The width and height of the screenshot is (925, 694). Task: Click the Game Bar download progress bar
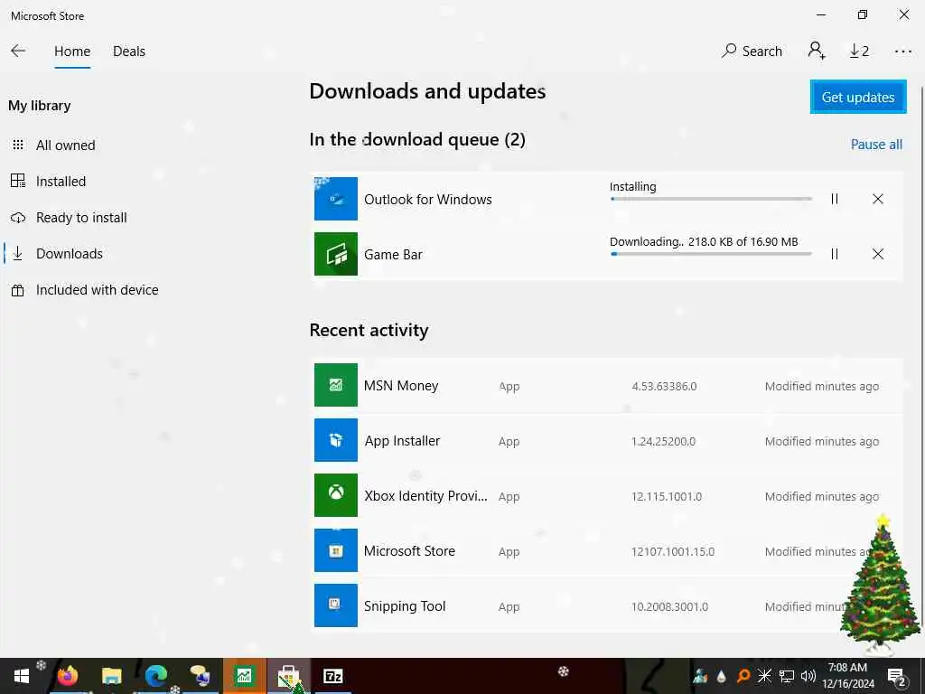click(x=711, y=254)
